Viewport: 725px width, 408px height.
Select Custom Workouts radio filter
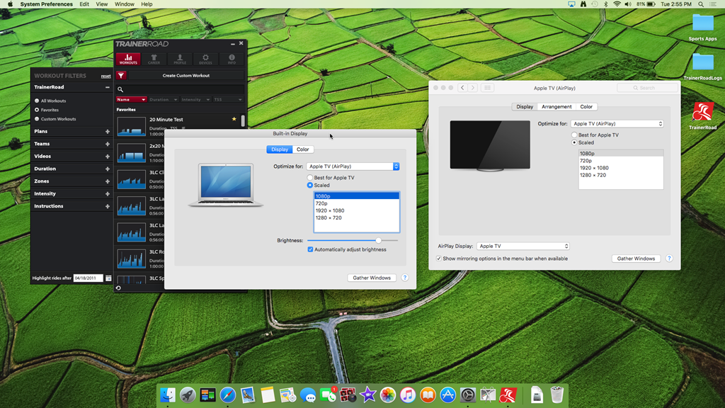(x=37, y=119)
